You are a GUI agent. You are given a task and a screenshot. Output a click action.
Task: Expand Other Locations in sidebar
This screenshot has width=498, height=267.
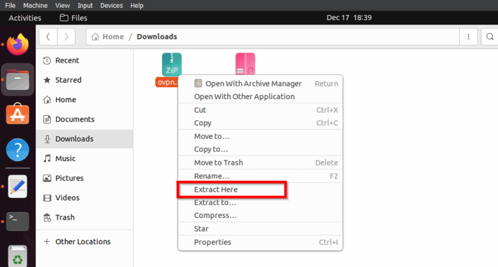pyautogui.click(x=82, y=242)
